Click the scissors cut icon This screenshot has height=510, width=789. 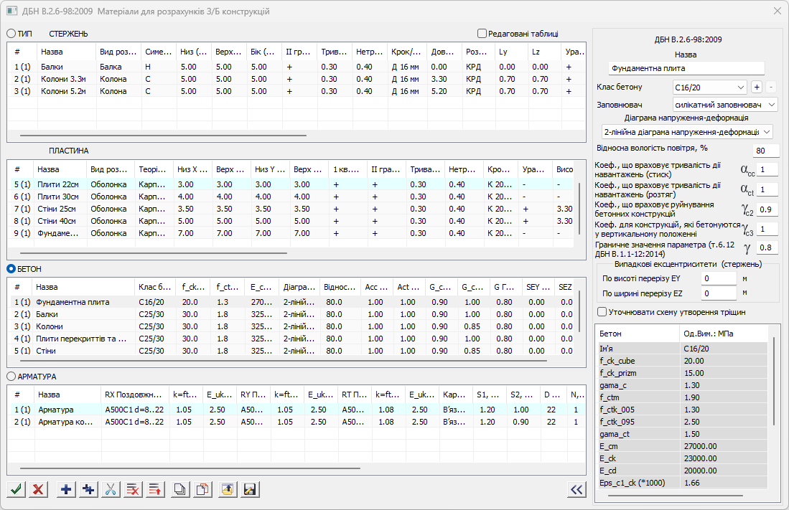point(111,489)
